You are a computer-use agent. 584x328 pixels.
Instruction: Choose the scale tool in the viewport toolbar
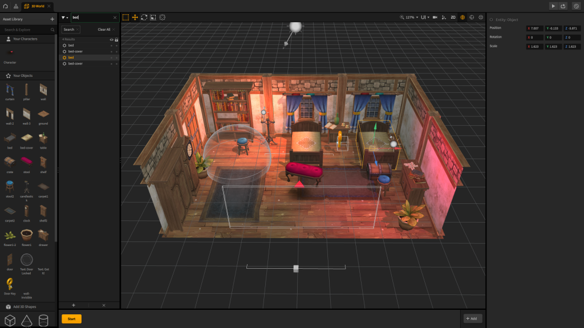click(153, 17)
